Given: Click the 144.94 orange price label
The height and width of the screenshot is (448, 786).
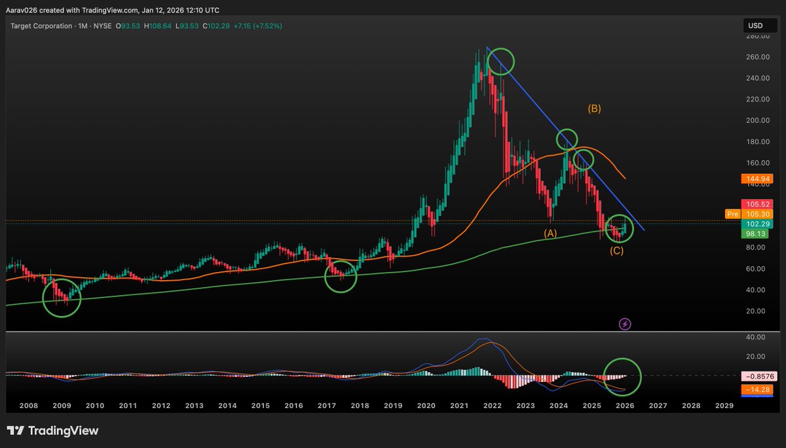Looking at the screenshot, I should [x=756, y=179].
